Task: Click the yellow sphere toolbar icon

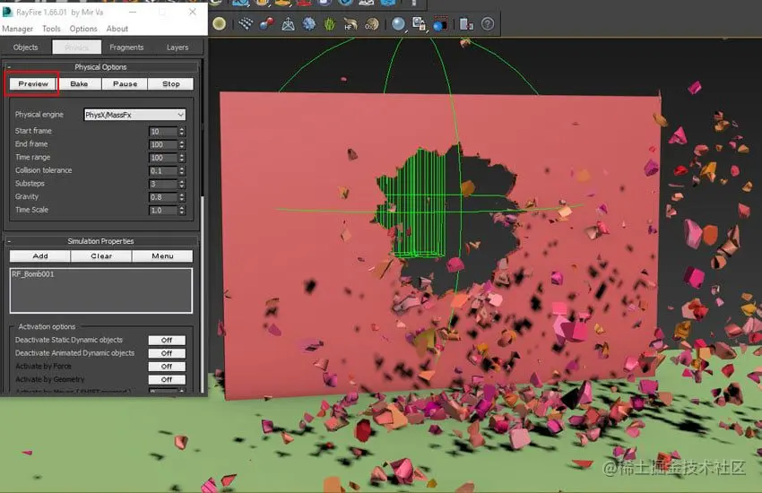Action: (219, 23)
